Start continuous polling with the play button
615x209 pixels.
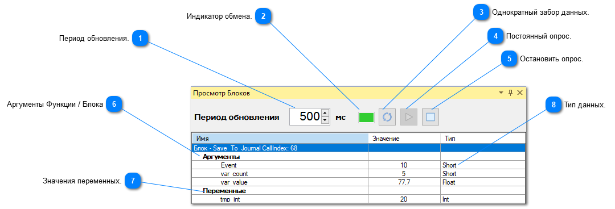point(409,117)
